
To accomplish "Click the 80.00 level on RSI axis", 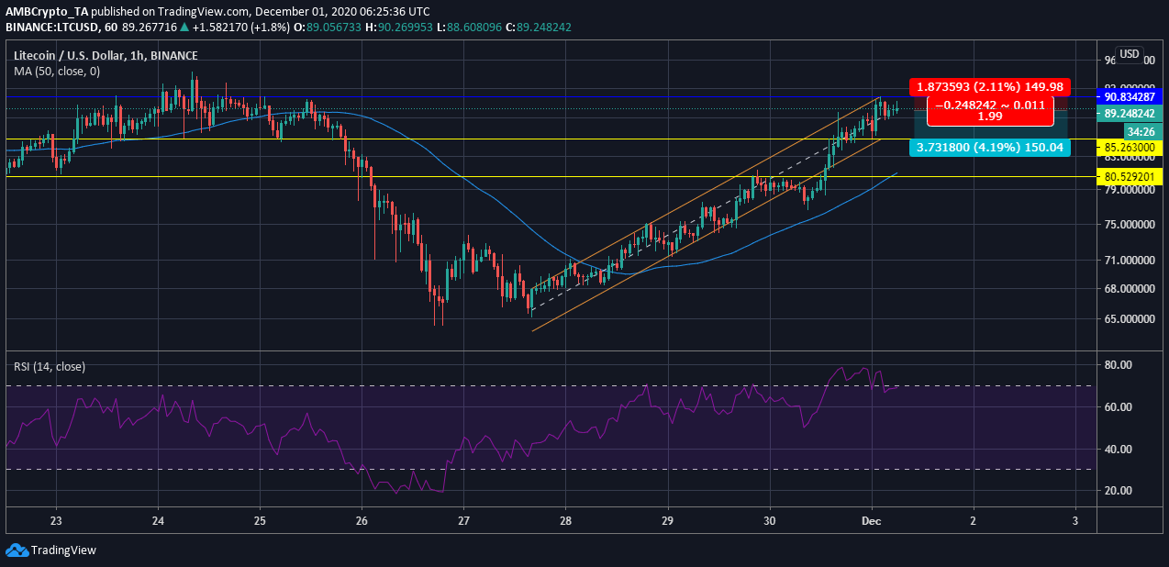I will 1119,365.
